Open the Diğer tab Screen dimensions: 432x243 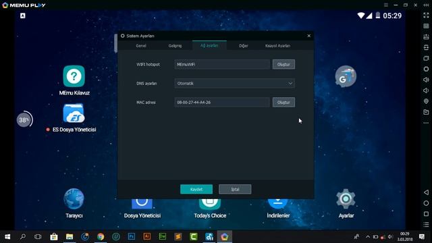coord(243,46)
